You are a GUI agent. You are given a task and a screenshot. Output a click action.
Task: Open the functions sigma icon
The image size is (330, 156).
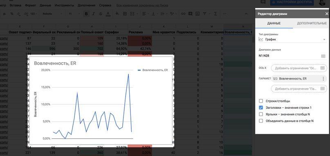pyautogui.click(x=216, y=14)
